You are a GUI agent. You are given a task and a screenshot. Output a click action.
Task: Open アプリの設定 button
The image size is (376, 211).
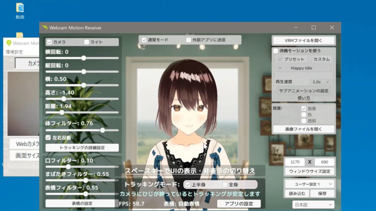coord(239,204)
